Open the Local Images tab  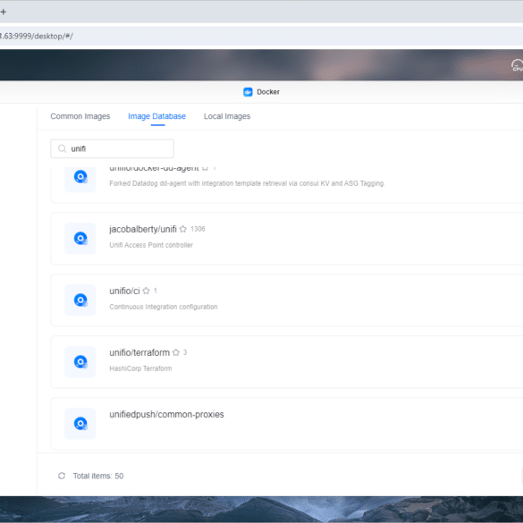(x=227, y=116)
